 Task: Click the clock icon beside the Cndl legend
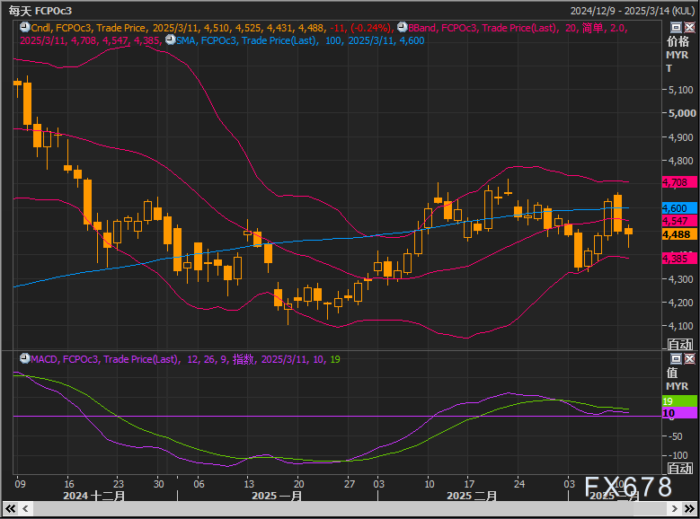coord(24,28)
